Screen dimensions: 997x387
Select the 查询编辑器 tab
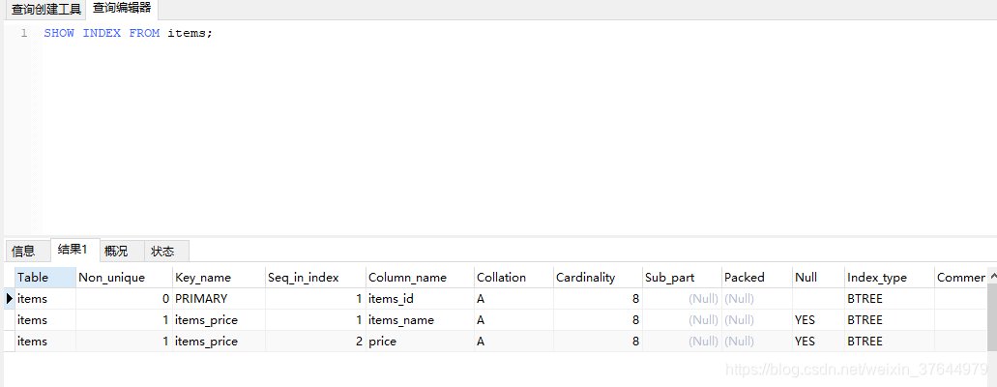(x=122, y=9)
